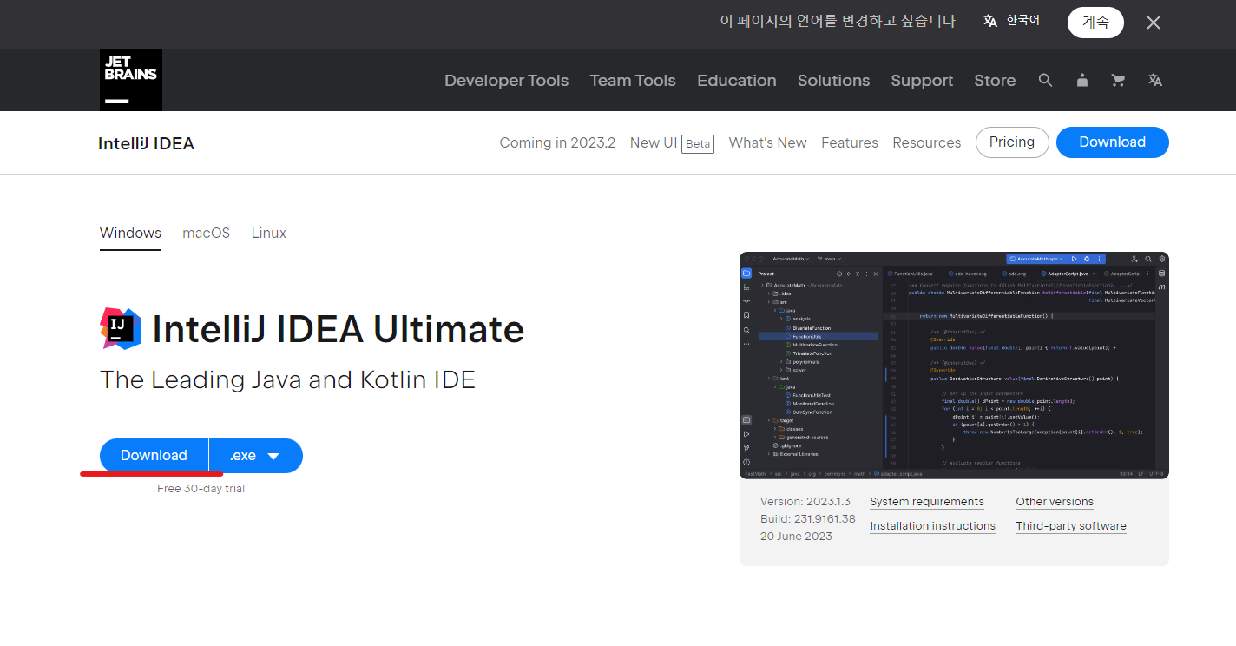
Task: Open the .exe installer type dropdown
Action: [x=256, y=456]
